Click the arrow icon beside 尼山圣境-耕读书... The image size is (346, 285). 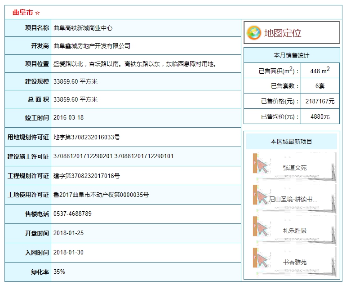click(262, 198)
